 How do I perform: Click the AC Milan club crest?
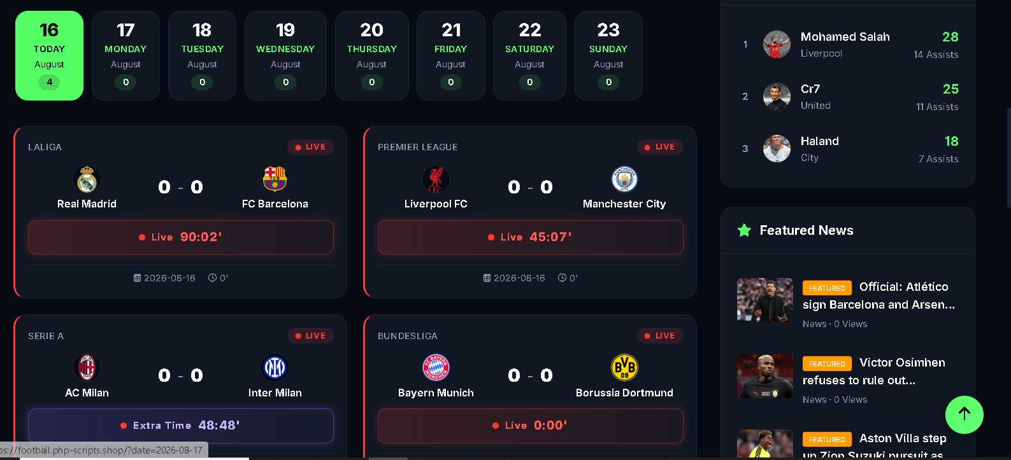coord(87,368)
